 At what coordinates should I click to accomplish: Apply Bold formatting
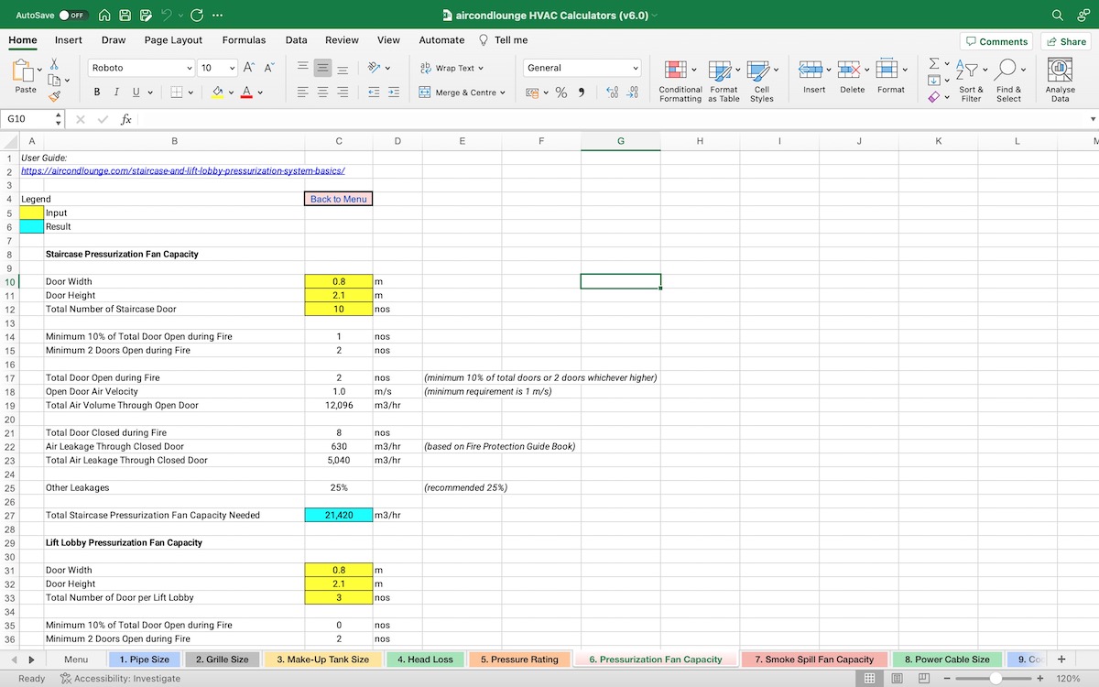[x=97, y=92]
